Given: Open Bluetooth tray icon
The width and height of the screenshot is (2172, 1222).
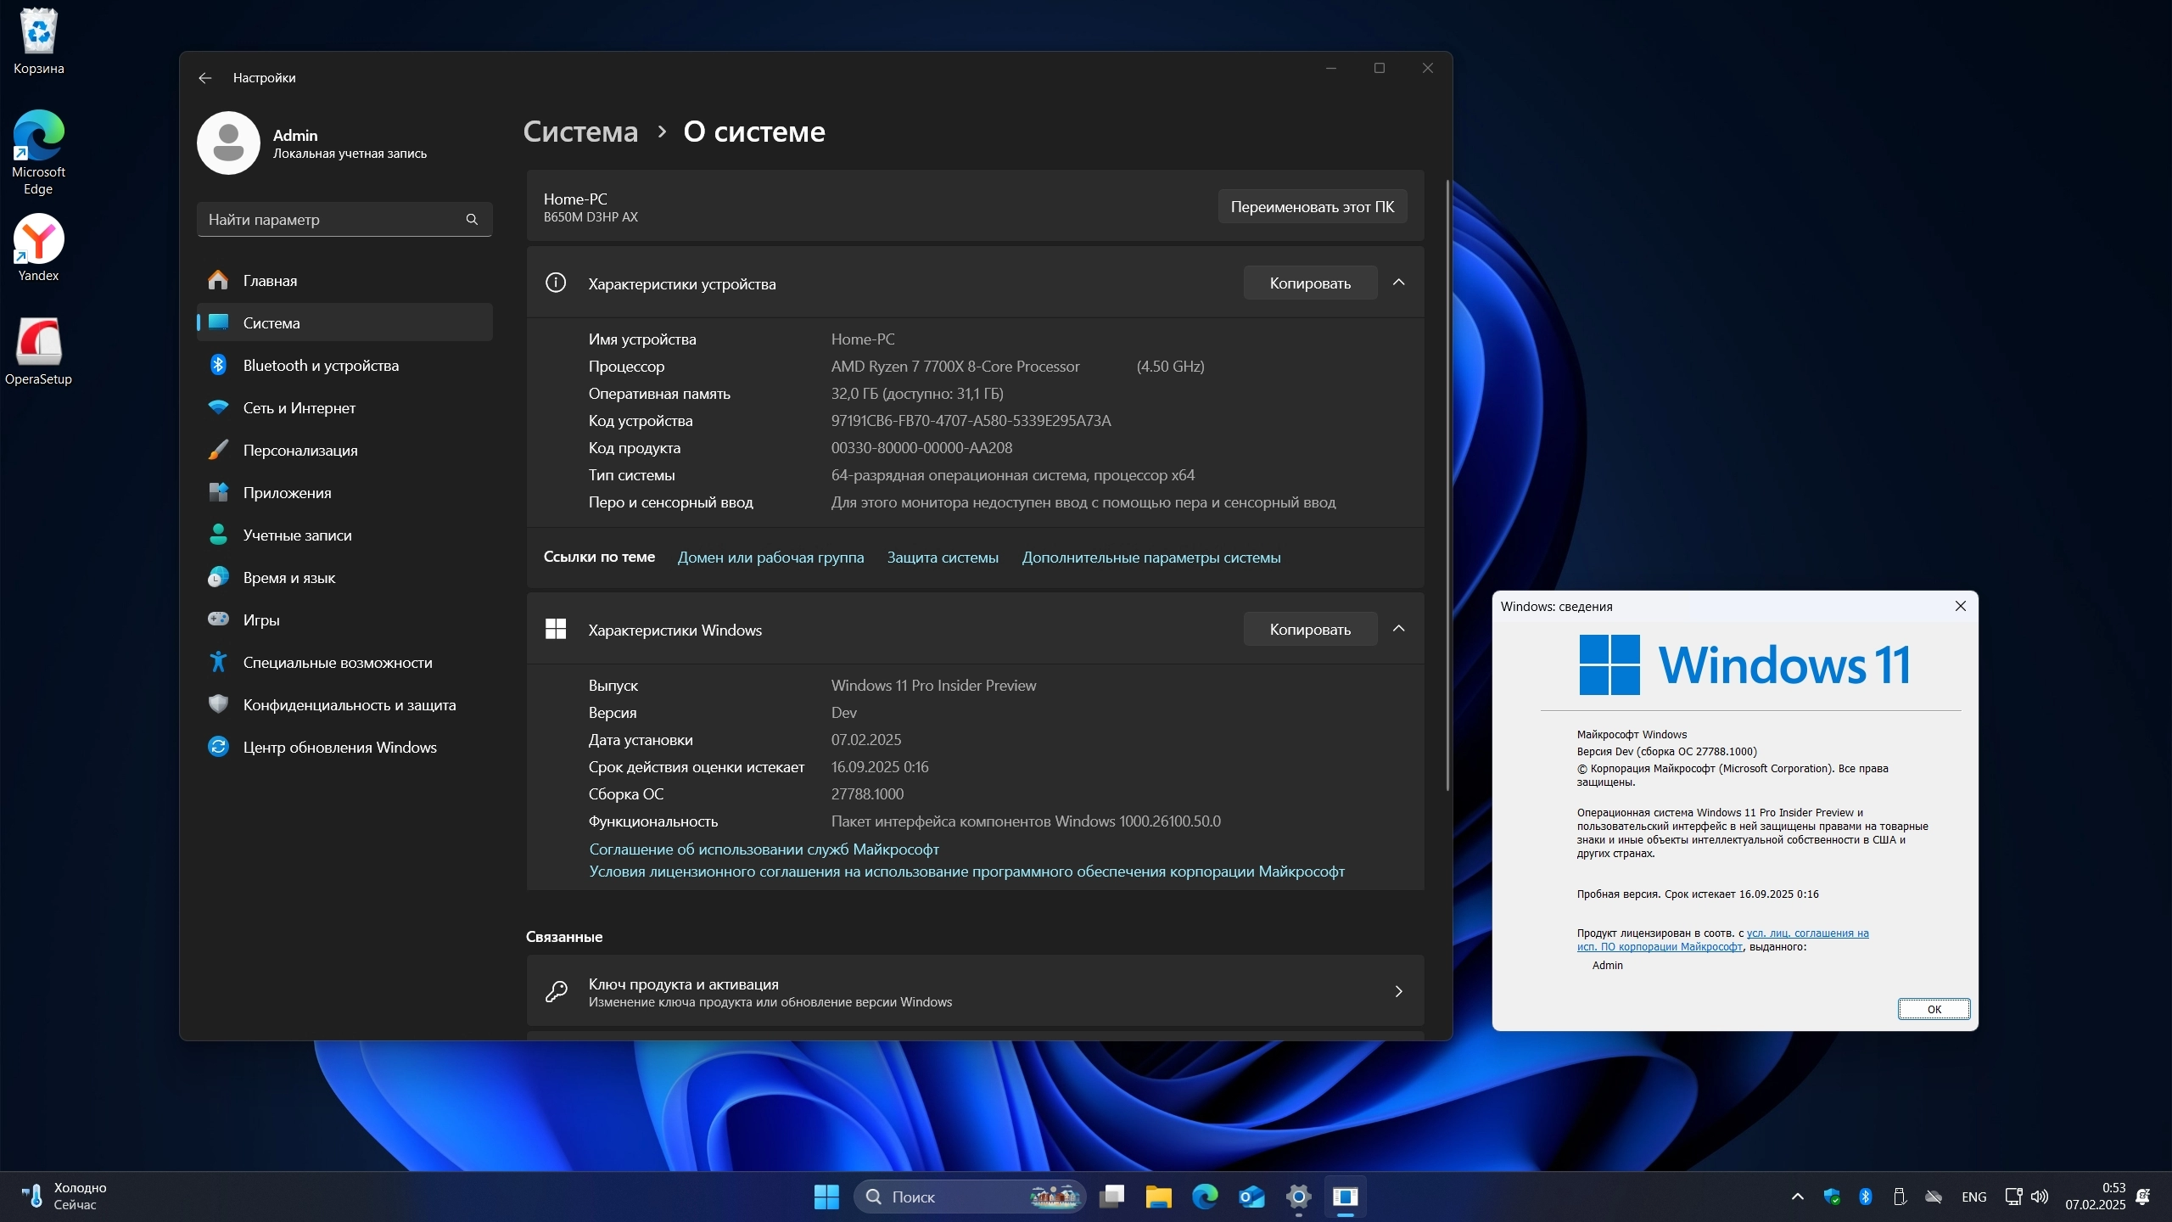Looking at the screenshot, I should [x=1865, y=1197].
